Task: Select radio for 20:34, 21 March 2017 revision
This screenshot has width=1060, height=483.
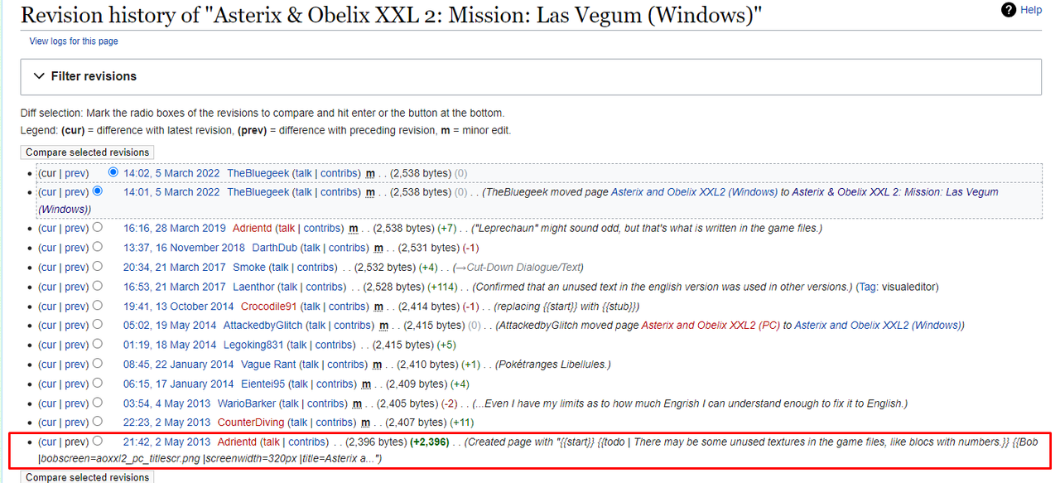Action: tap(98, 267)
